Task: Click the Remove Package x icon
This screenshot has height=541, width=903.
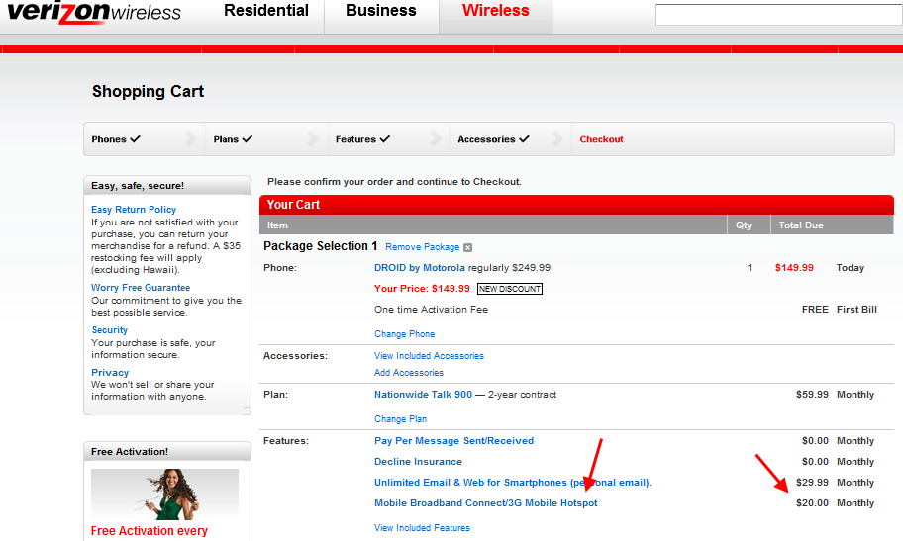Action: tap(468, 247)
